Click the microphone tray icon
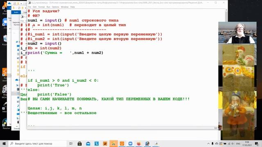 tap(212, 143)
